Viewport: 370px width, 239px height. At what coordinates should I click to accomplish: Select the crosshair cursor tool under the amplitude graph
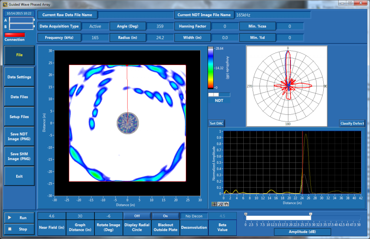pyautogui.click(x=214, y=203)
